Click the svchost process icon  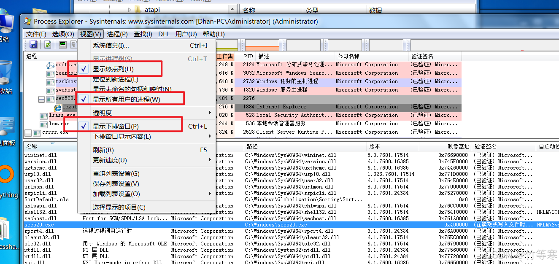coord(51,90)
